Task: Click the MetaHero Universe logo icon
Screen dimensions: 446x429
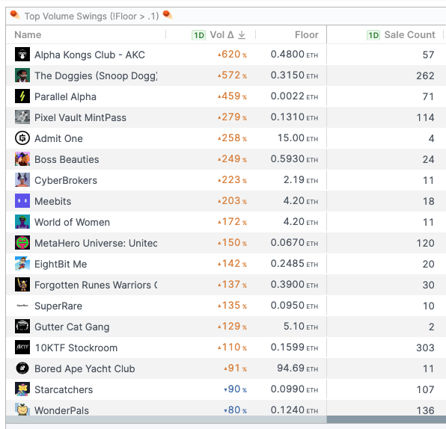Action: coord(22,243)
